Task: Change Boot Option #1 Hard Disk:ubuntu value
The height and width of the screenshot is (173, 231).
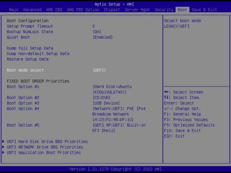Action: pyautogui.click(x=112, y=89)
